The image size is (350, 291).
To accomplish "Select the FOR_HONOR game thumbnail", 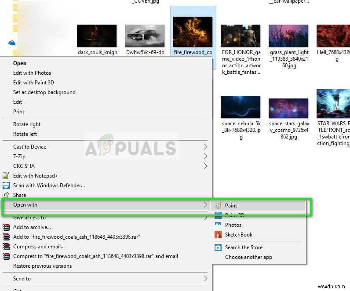I will (241, 36).
